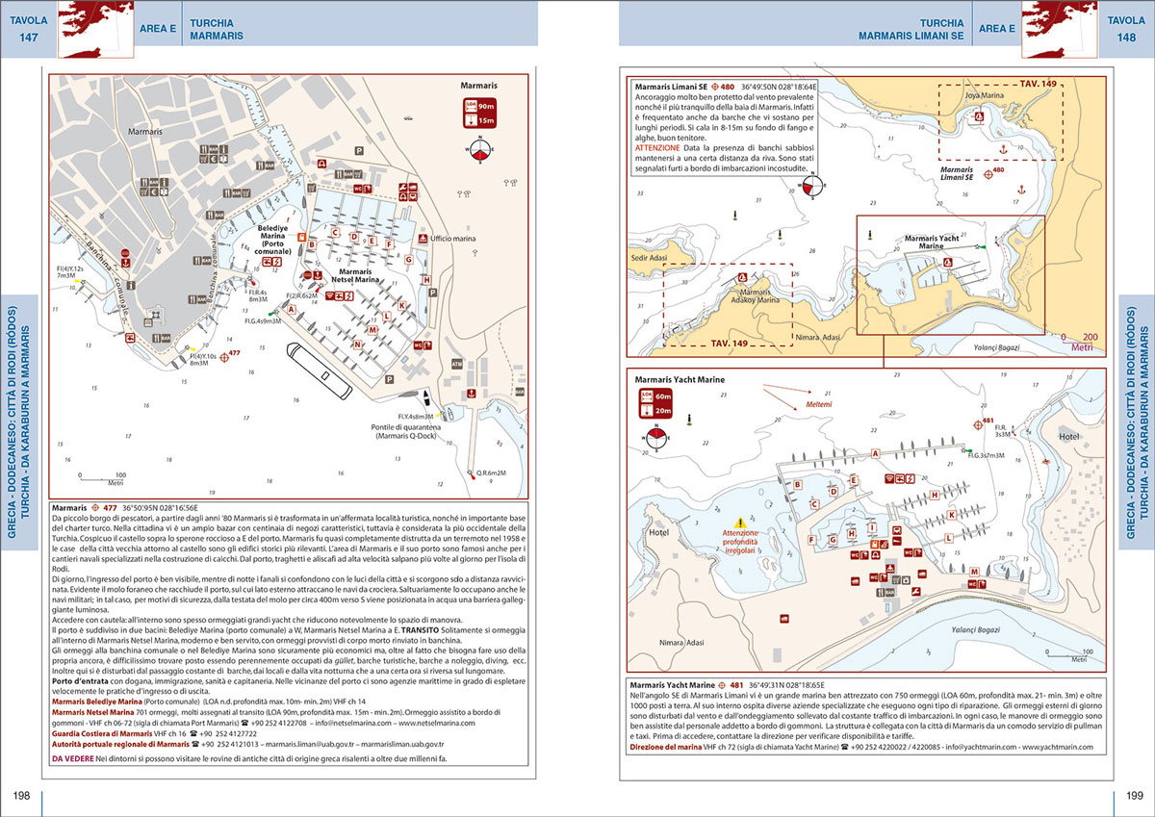
Task: Click the parking P icon near Netsel Marina
Action: click(433, 293)
